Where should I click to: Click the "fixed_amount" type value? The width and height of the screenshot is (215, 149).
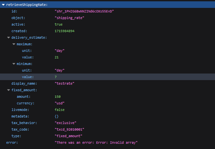coord(68,136)
